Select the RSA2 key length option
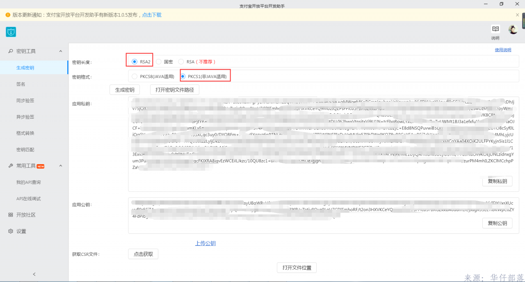The image size is (525, 282). [135, 62]
